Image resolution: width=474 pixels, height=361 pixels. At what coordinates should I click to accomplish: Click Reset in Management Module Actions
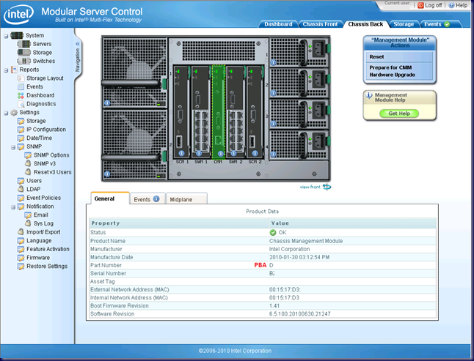(x=377, y=56)
